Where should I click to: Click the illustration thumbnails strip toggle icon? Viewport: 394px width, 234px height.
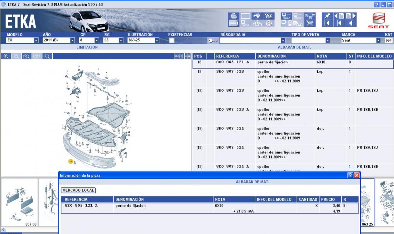click(179, 56)
